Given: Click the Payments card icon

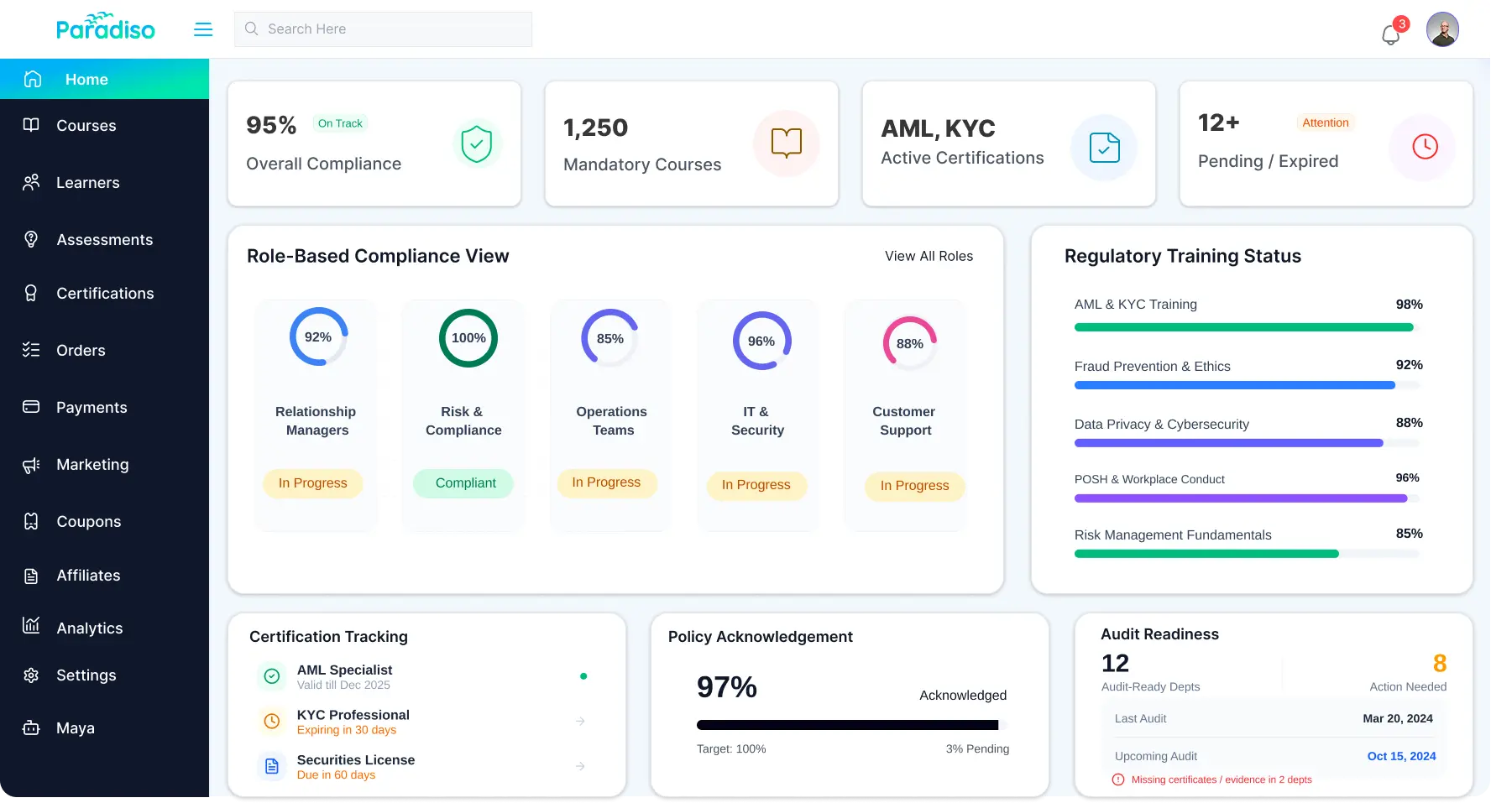Looking at the screenshot, I should (x=31, y=407).
